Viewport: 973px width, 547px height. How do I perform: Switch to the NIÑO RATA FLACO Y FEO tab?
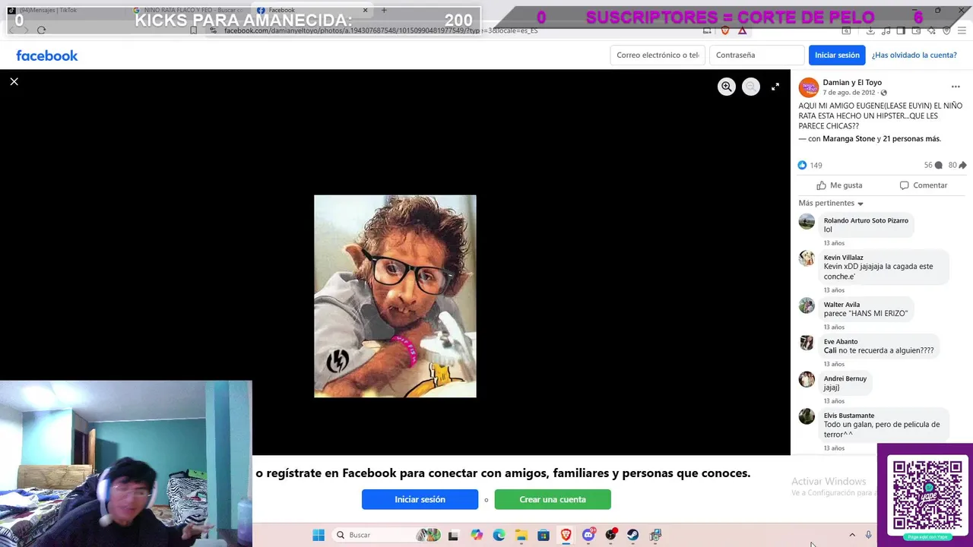click(x=189, y=10)
